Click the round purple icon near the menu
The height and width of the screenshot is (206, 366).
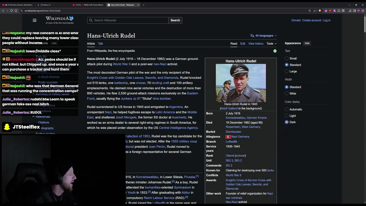pos(359,11)
